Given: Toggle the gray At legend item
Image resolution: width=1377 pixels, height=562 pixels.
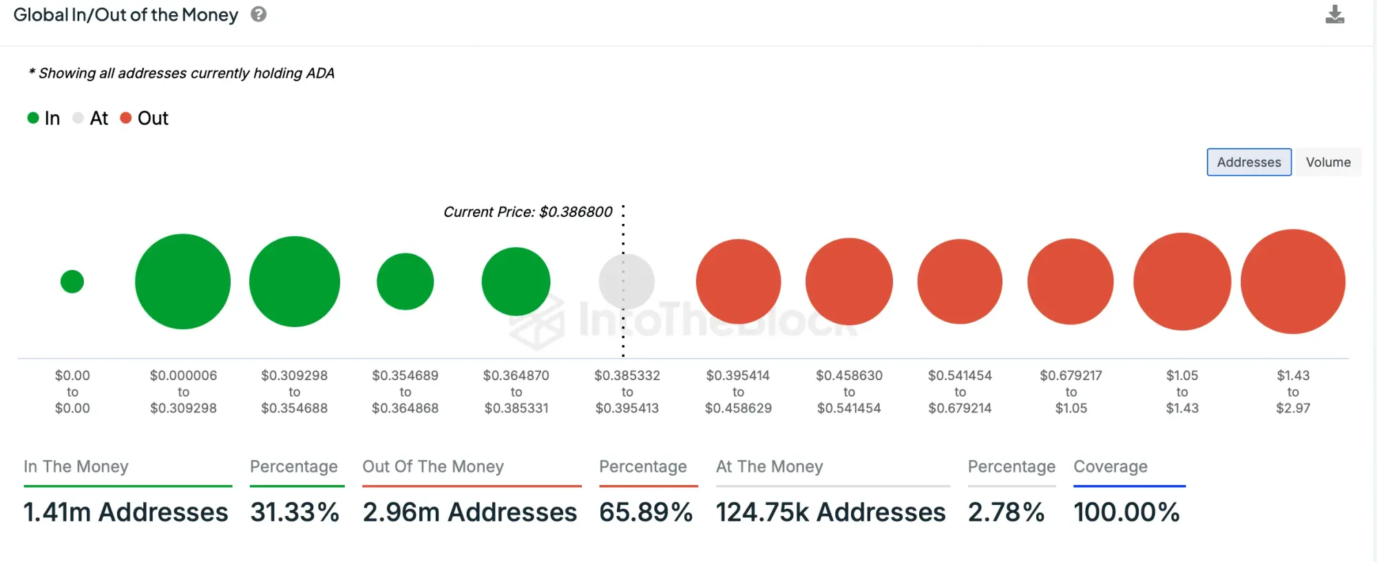Looking at the screenshot, I should coord(90,118).
